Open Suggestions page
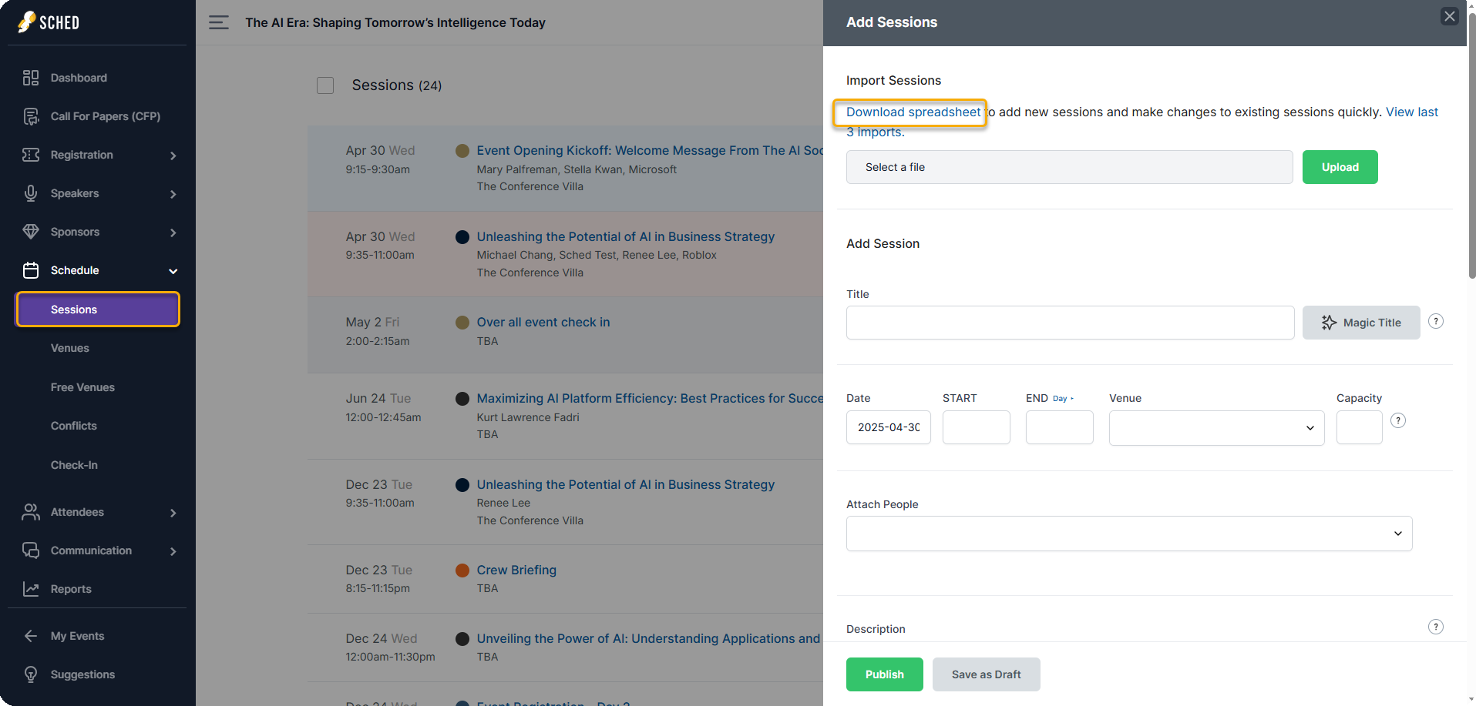This screenshot has width=1476, height=706. point(82,674)
